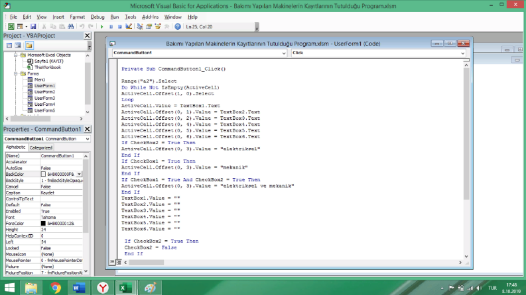Open the Debug menu

98,17
